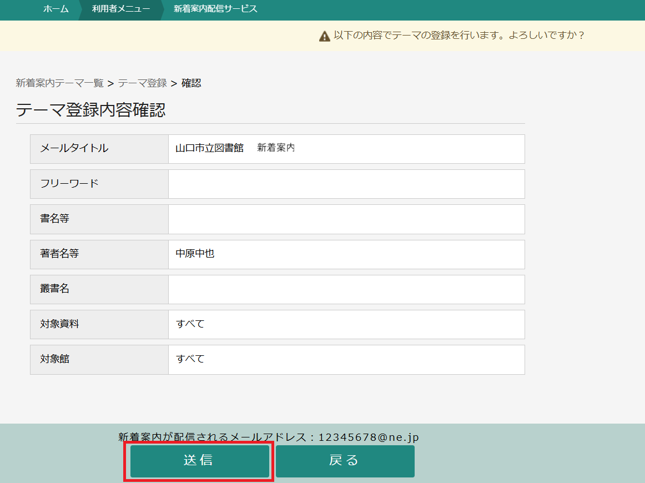Select mail title value 山口市立図書館 新着案内

coord(235,148)
